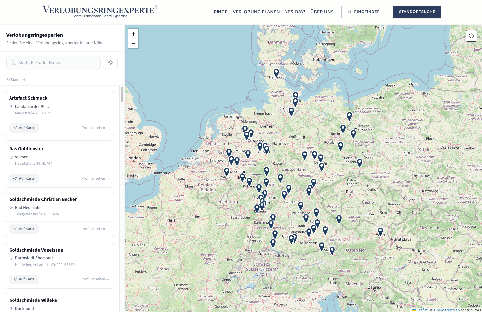Click the map marker near Hamburg
Screen dimensions: 482x312
tap(291, 112)
